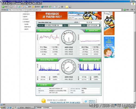Click the download value 7.14 MB/s

pyautogui.click(x=55, y=47)
